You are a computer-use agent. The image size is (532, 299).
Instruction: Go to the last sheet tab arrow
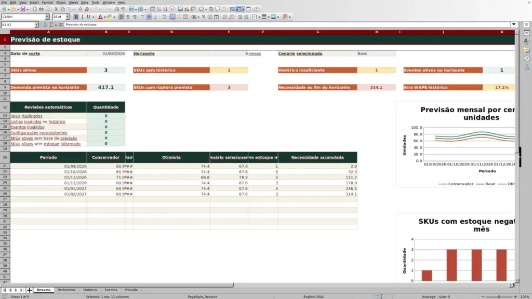click(x=22, y=290)
